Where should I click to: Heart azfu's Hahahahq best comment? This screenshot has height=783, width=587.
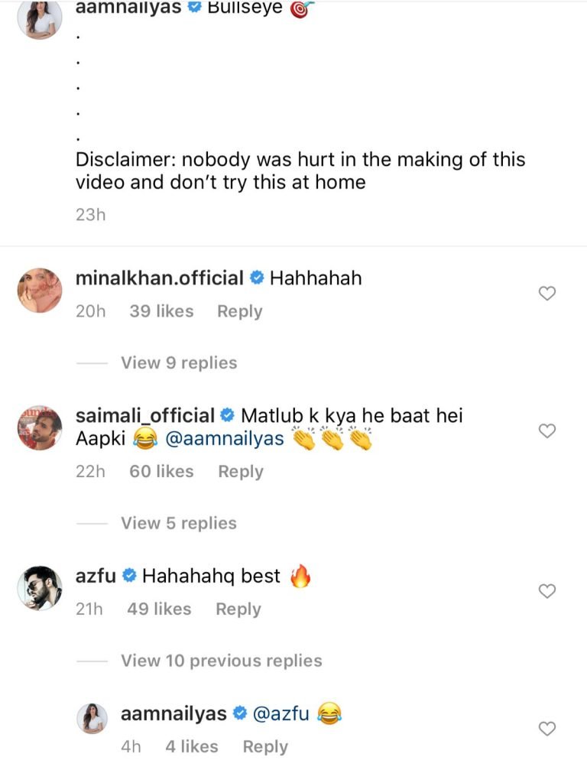tap(547, 591)
